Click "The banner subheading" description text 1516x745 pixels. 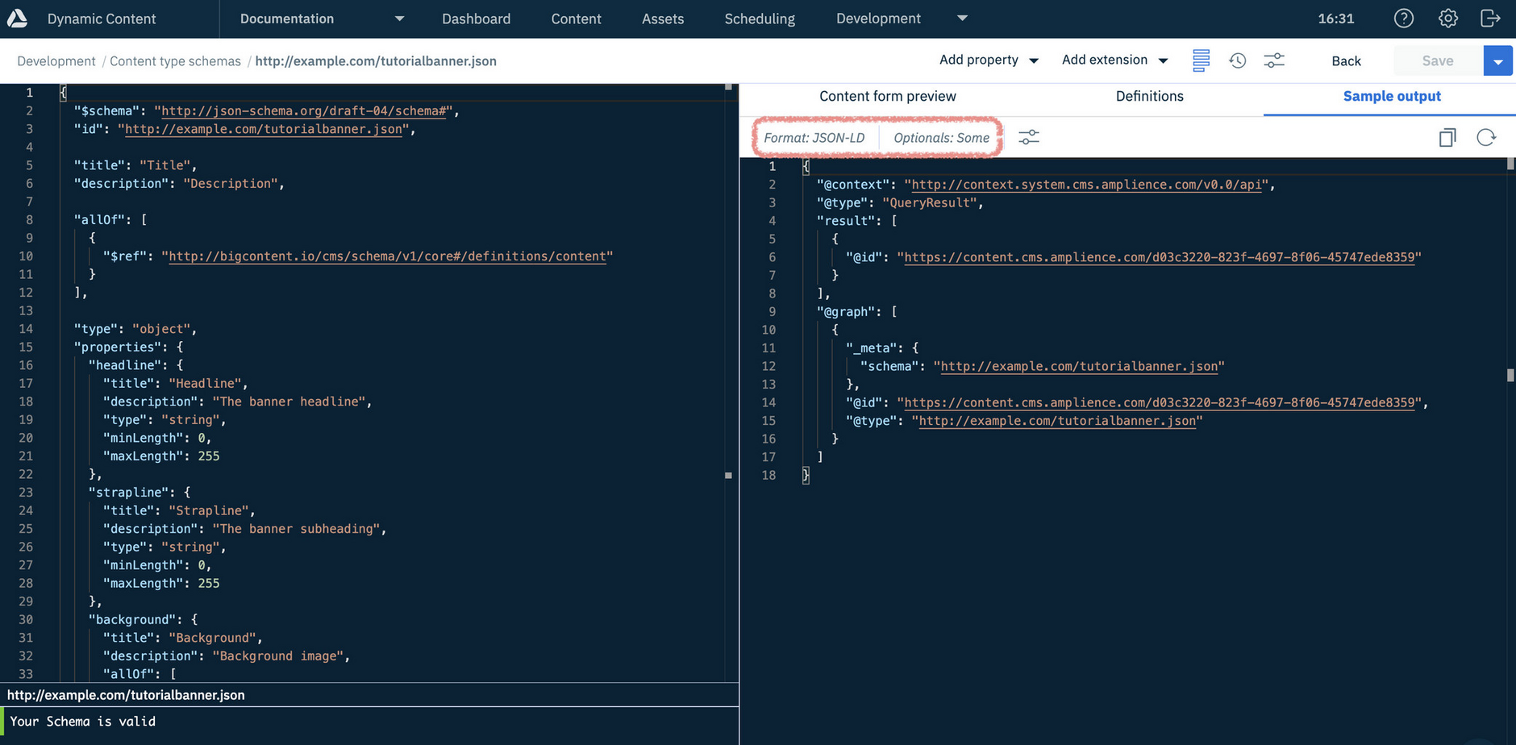point(296,529)
